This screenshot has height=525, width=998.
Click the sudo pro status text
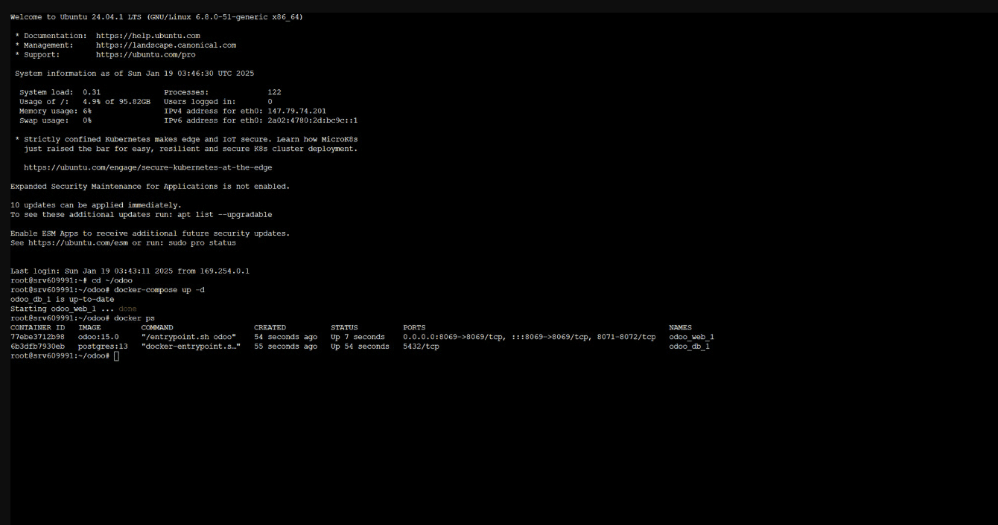[x=202, y=242]
